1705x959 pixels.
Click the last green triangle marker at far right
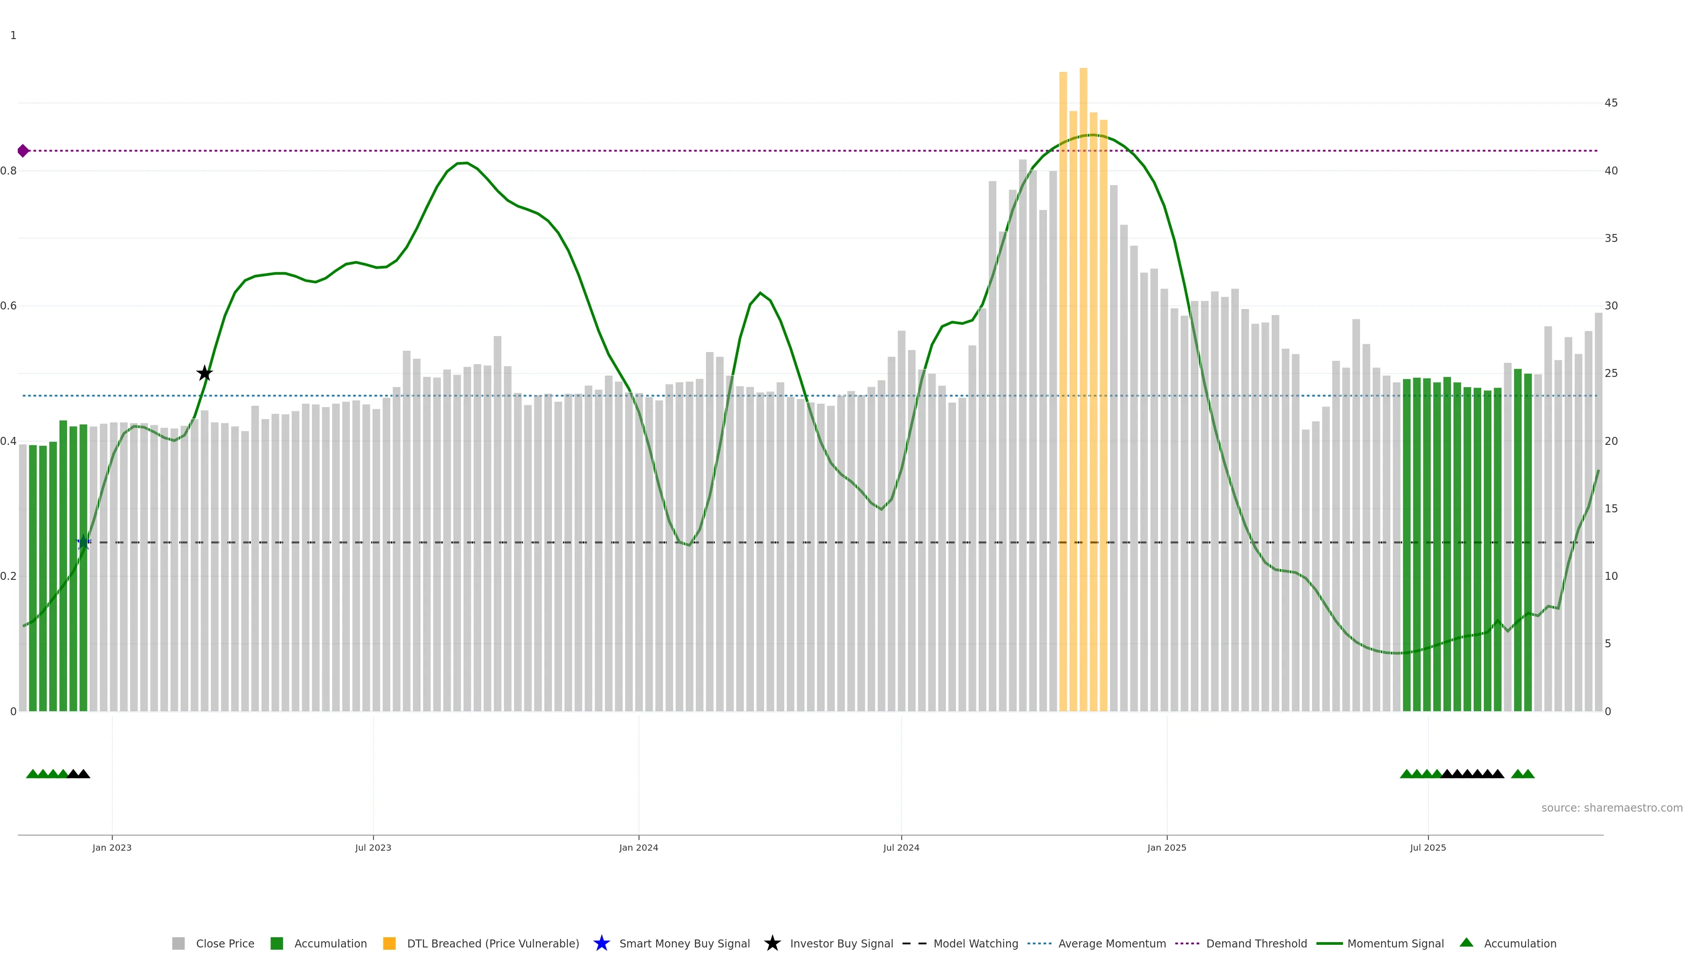point(1528,774)
